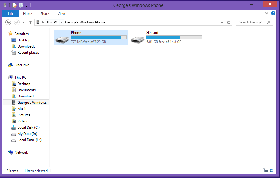Click the This PC computer icon
This screenshot has width=280, height=178.
(x=11, y=77)
